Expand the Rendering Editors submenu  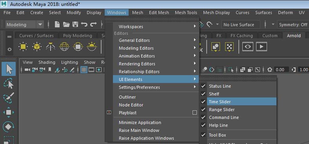(x=156, y=64)
